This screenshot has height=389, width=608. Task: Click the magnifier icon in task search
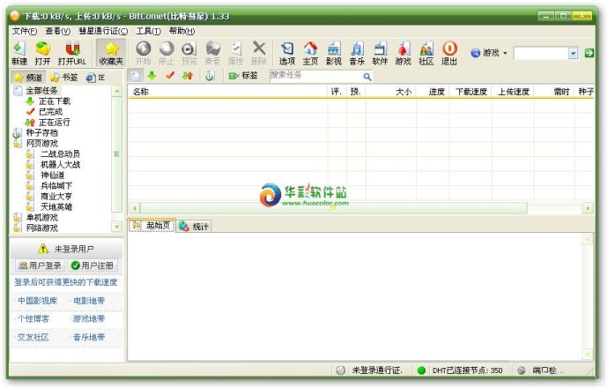click(367, 77)
